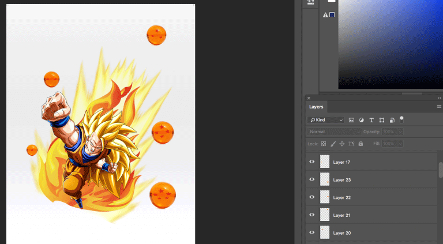Collapse the Layers panel with double arrows
Viewport: 443px width, 244px height.
[x=440, y=98]
